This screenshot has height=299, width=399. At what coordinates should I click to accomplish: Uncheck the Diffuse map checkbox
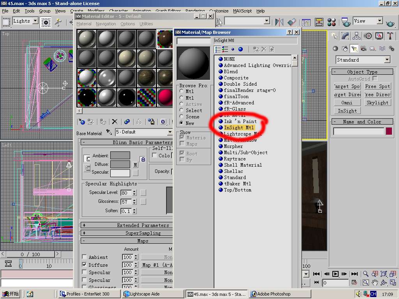click(84, 264)
